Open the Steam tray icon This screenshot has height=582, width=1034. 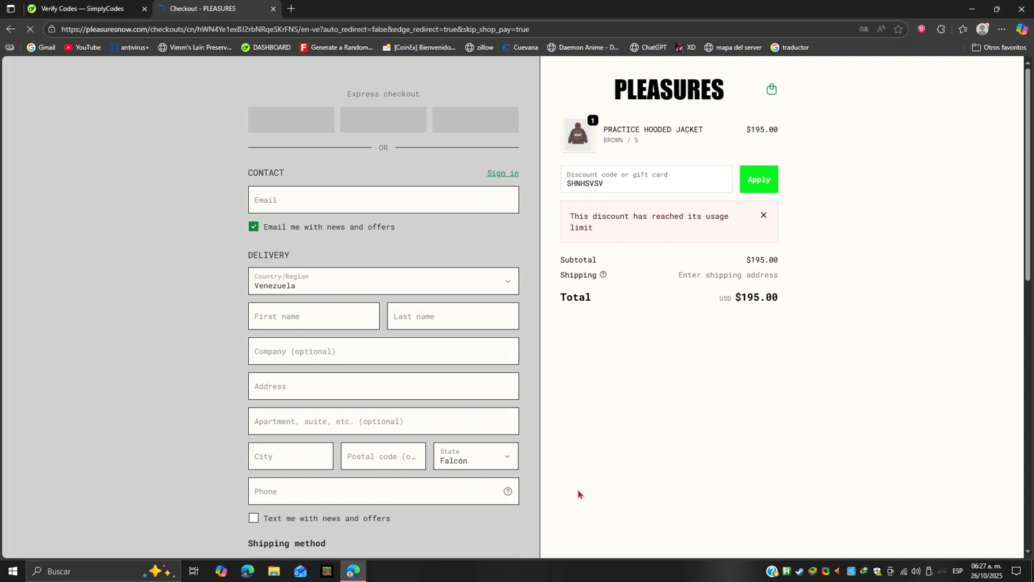tap(799, 571)
